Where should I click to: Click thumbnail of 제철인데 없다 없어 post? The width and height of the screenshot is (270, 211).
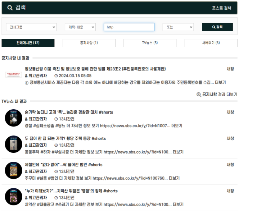14,170
